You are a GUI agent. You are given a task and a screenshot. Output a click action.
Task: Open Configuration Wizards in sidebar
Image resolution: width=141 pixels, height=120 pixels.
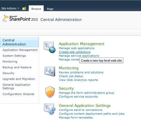pyautogui.click(x=18, y=94)
